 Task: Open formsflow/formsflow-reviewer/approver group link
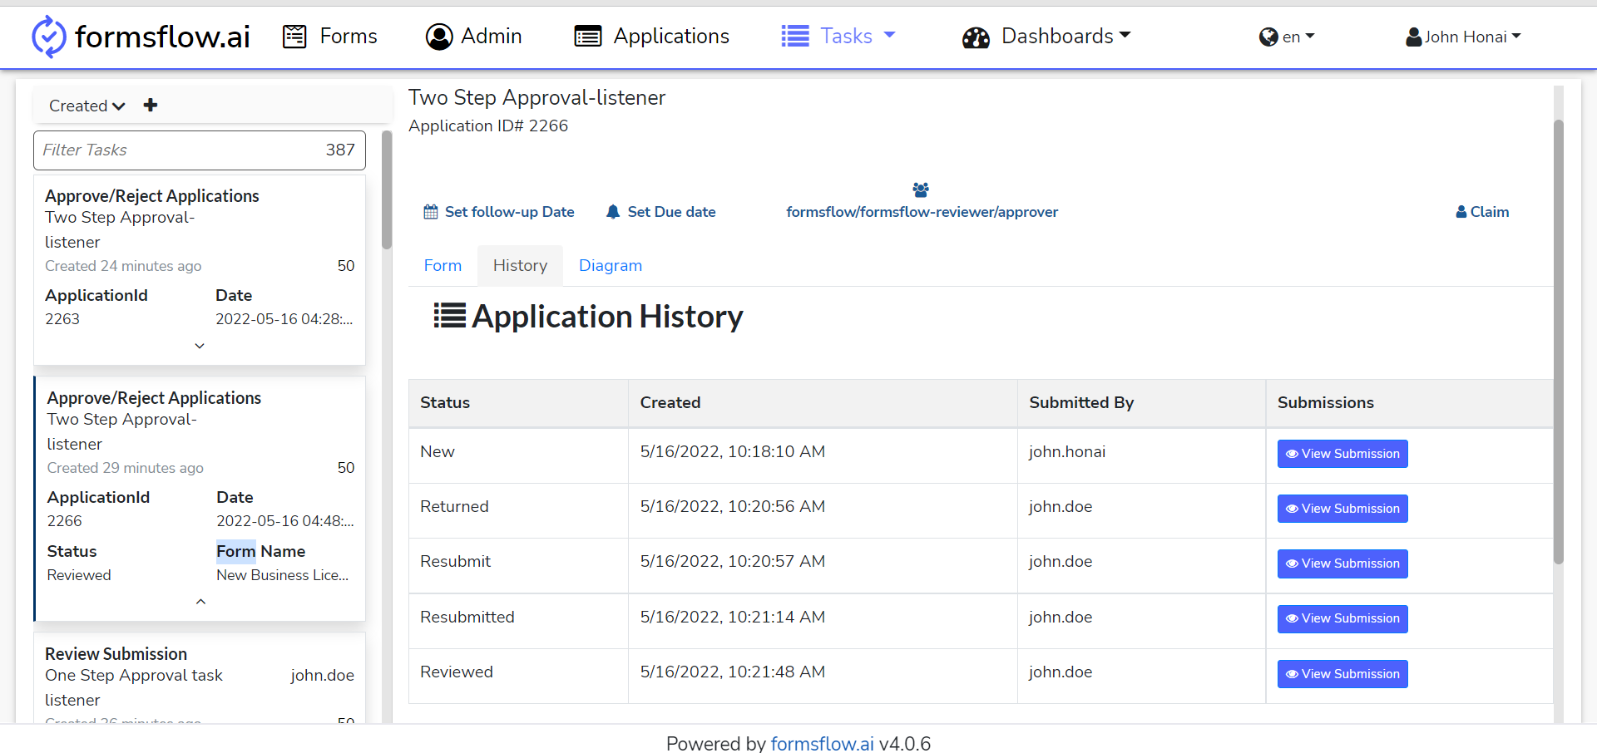(922, 212)
